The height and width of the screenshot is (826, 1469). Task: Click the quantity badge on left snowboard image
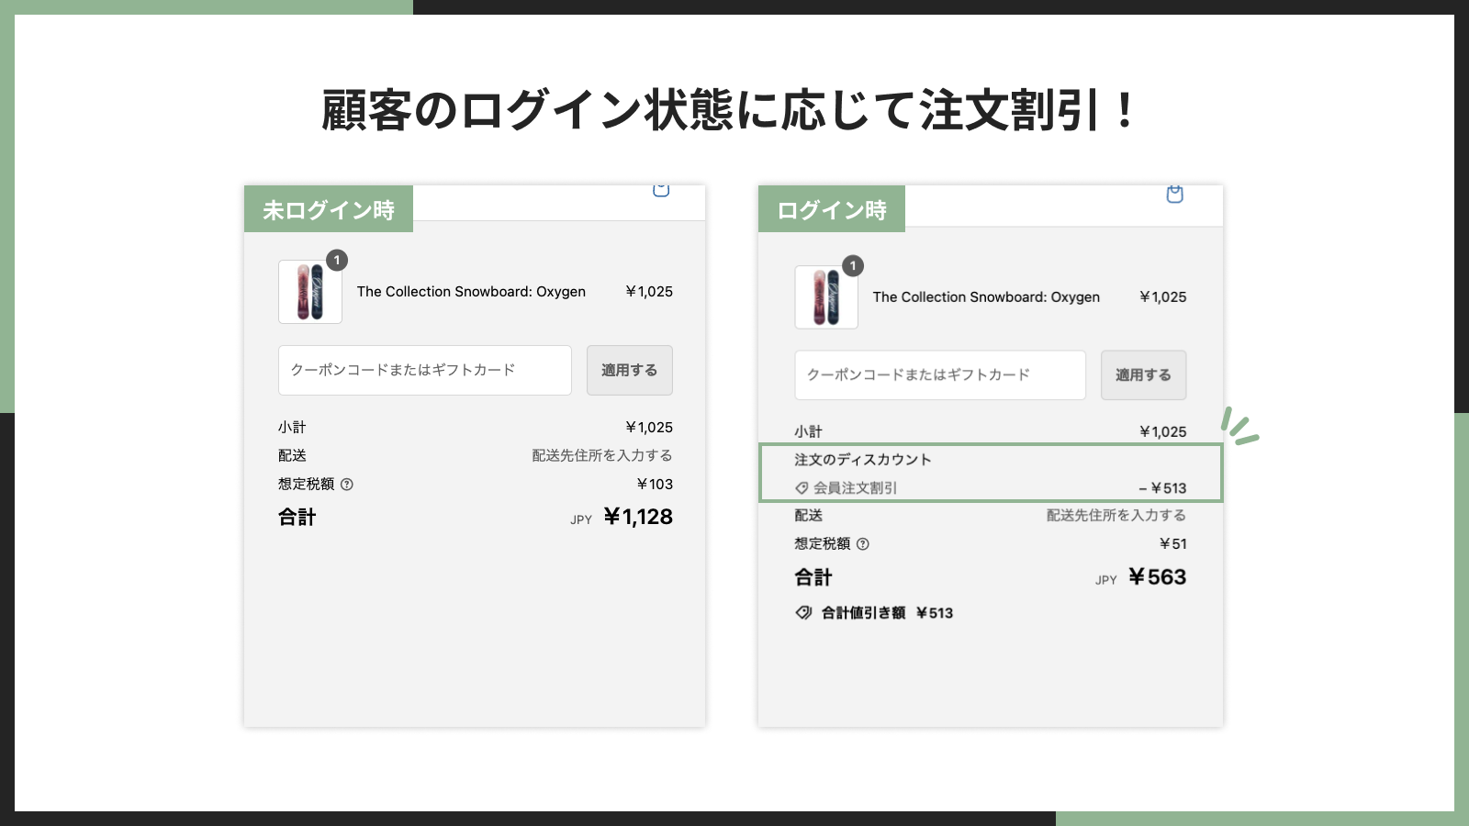point(336,260)
